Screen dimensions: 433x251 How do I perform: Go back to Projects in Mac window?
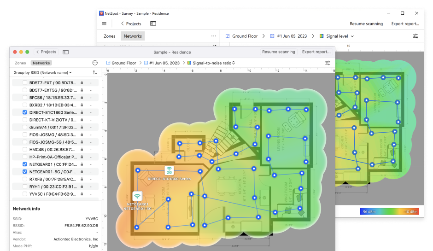pyautogui.click(x=46, y=52)
